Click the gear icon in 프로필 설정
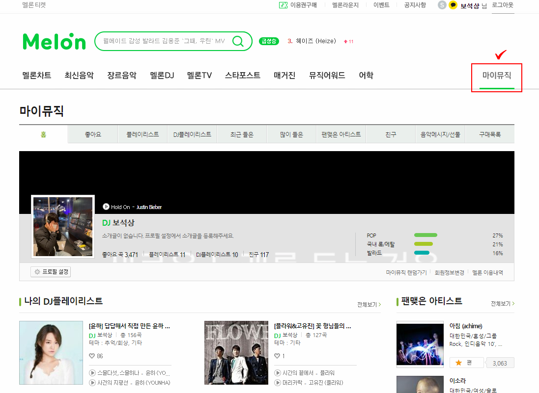Screen dimensions: 539x393 [x=37, y=272]
